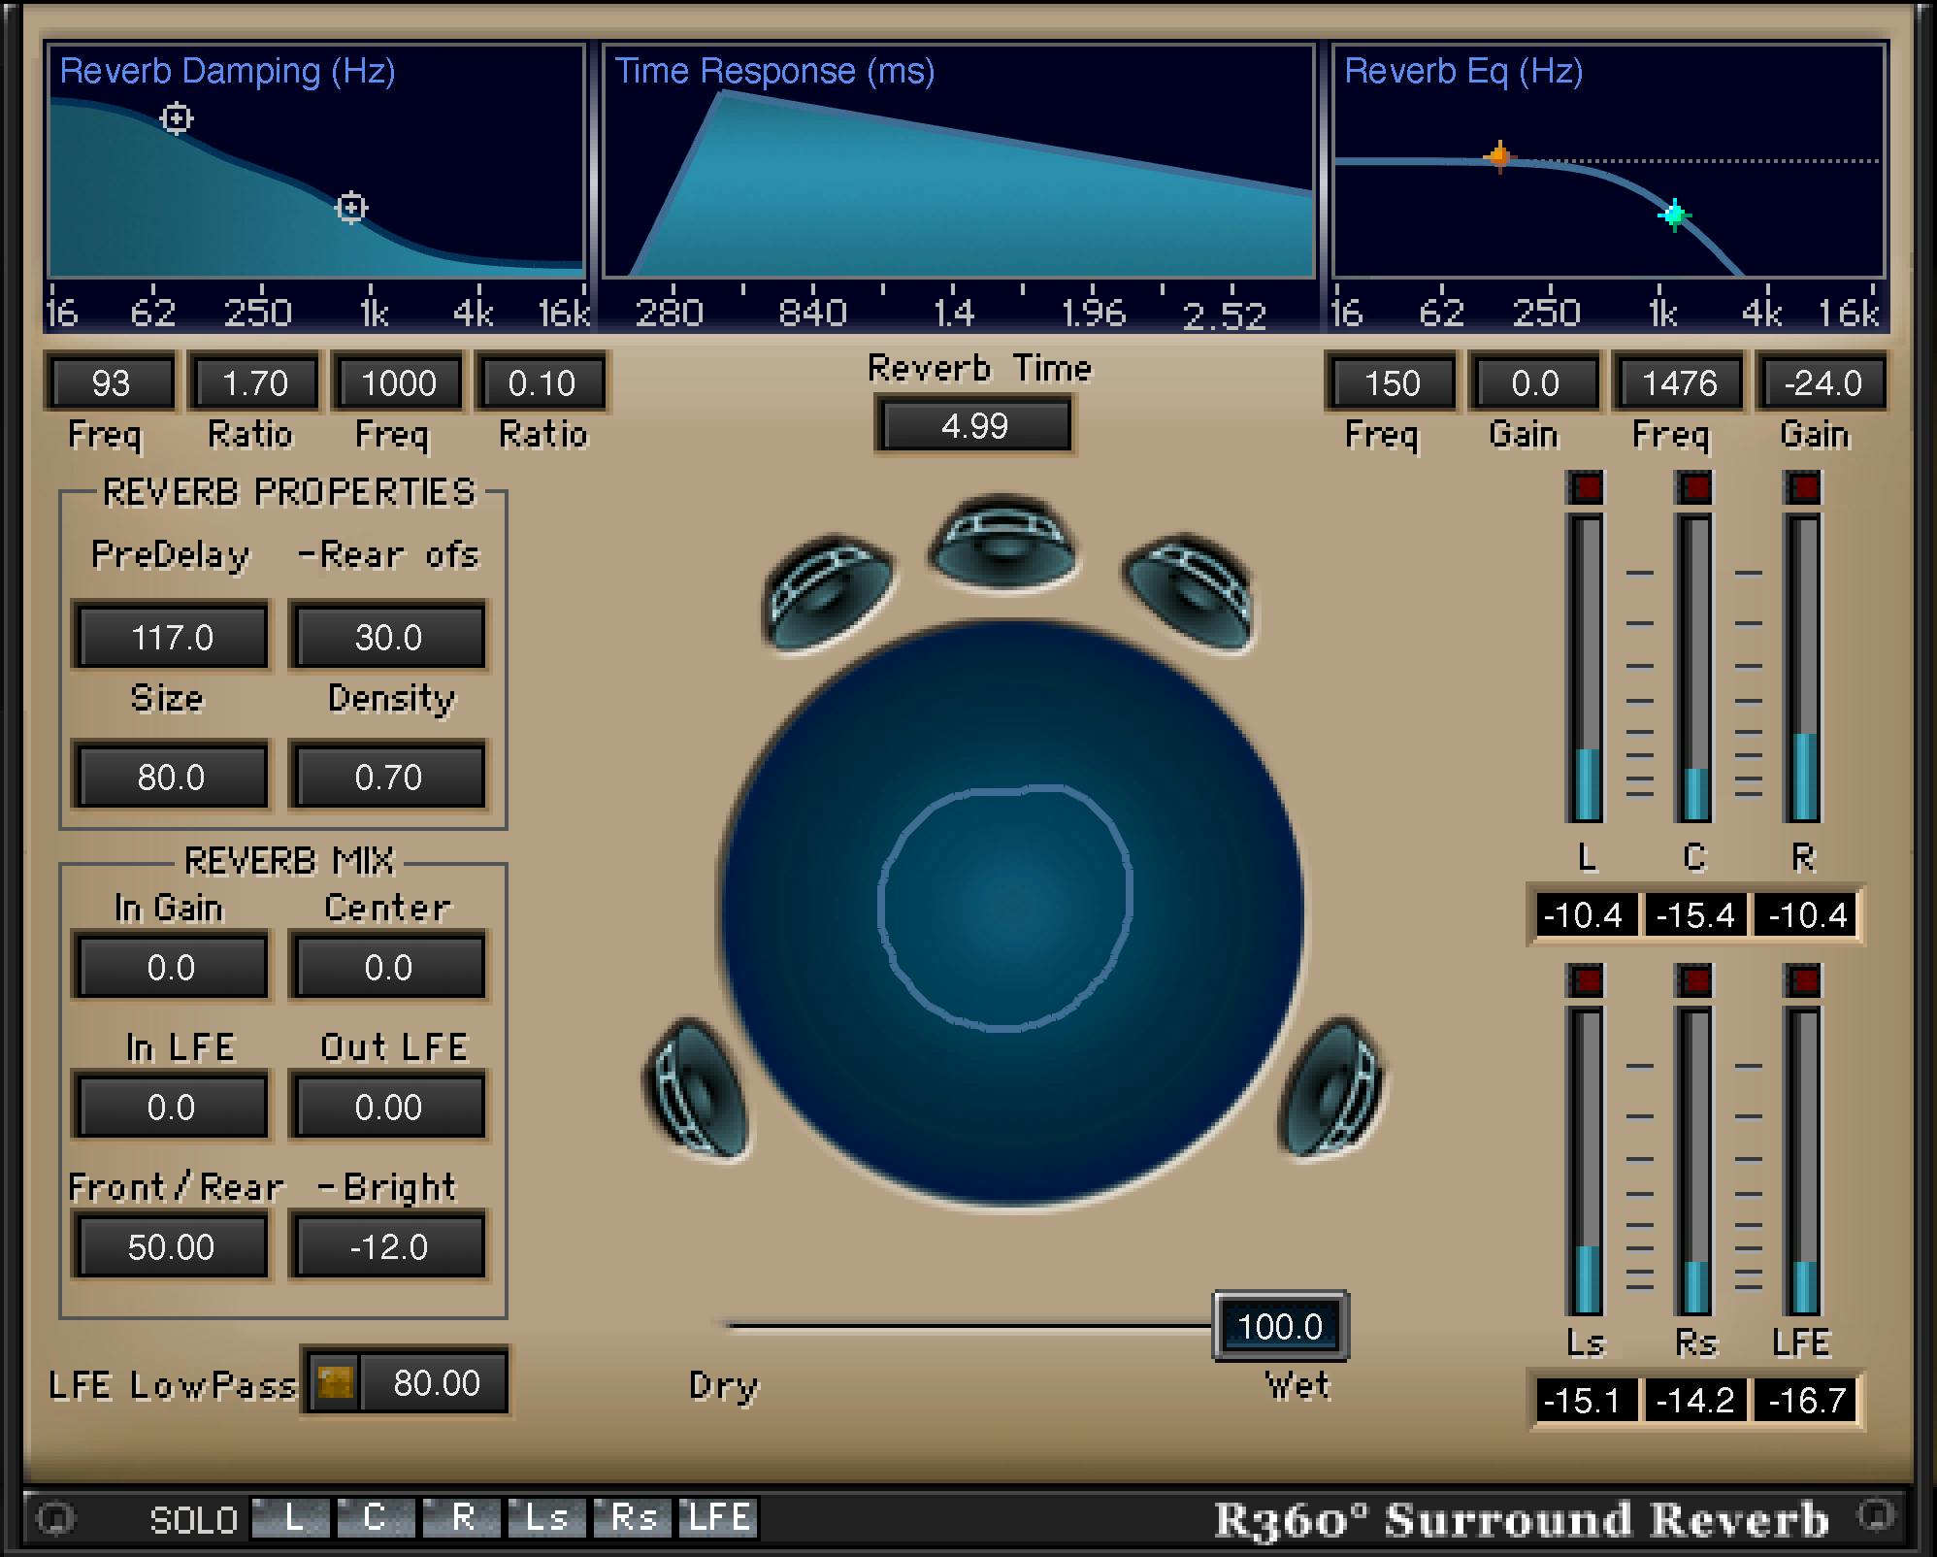This screenshot has height=1557, width=1937.
Task: Click the lower crosshair marker in Reverb Damping graph
Action: coord(351,207)
